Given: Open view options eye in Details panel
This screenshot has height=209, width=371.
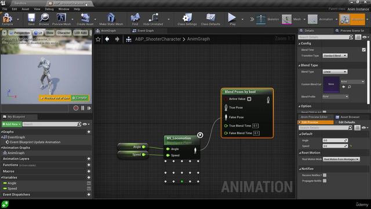Looking at the screenshot, I should [x=366, y=37].
